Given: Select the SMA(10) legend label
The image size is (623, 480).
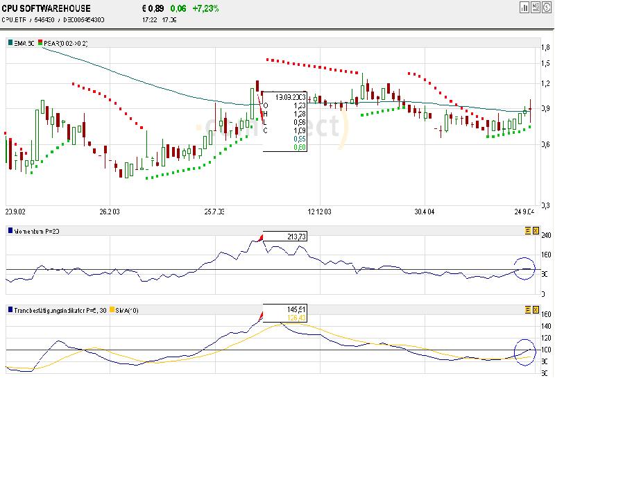Looking at the screenshot, I should (127, 310).
